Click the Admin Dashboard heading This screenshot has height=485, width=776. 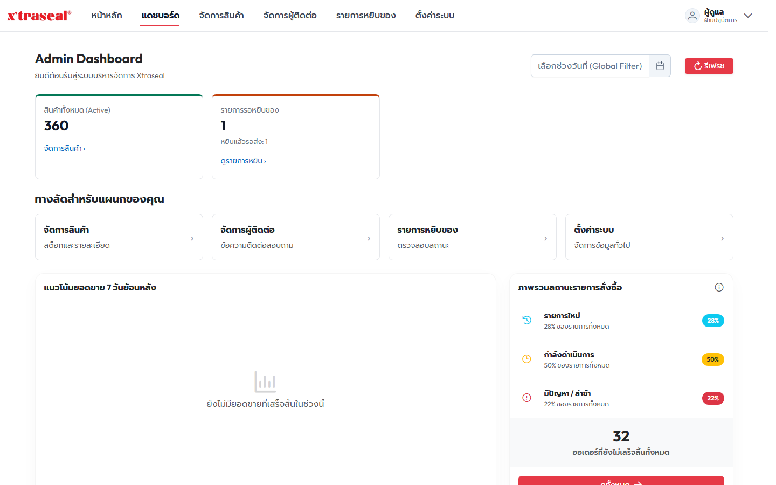89,59
